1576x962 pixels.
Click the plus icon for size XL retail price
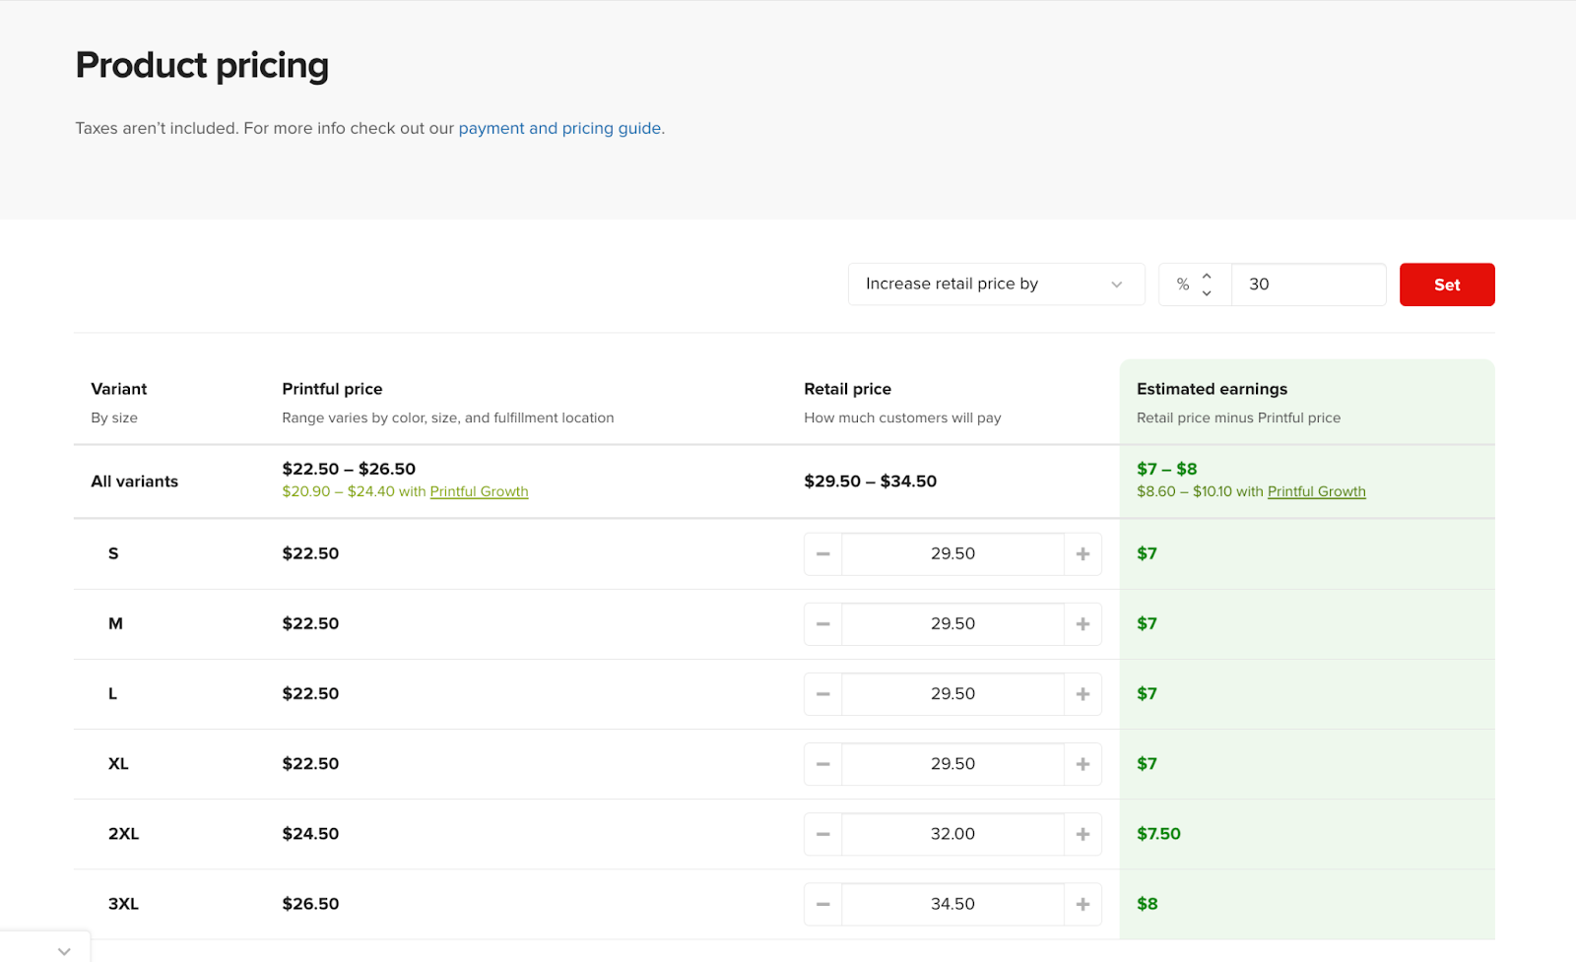[1083, 763]
